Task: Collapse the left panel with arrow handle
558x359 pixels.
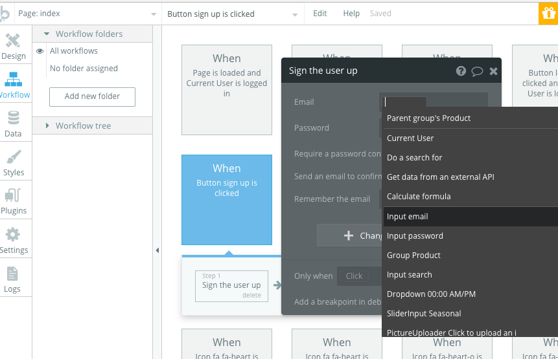Action: tap(157, 250)
